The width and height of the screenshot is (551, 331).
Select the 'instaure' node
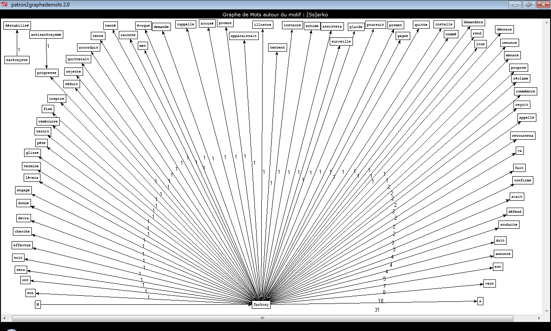pos(293,25)
